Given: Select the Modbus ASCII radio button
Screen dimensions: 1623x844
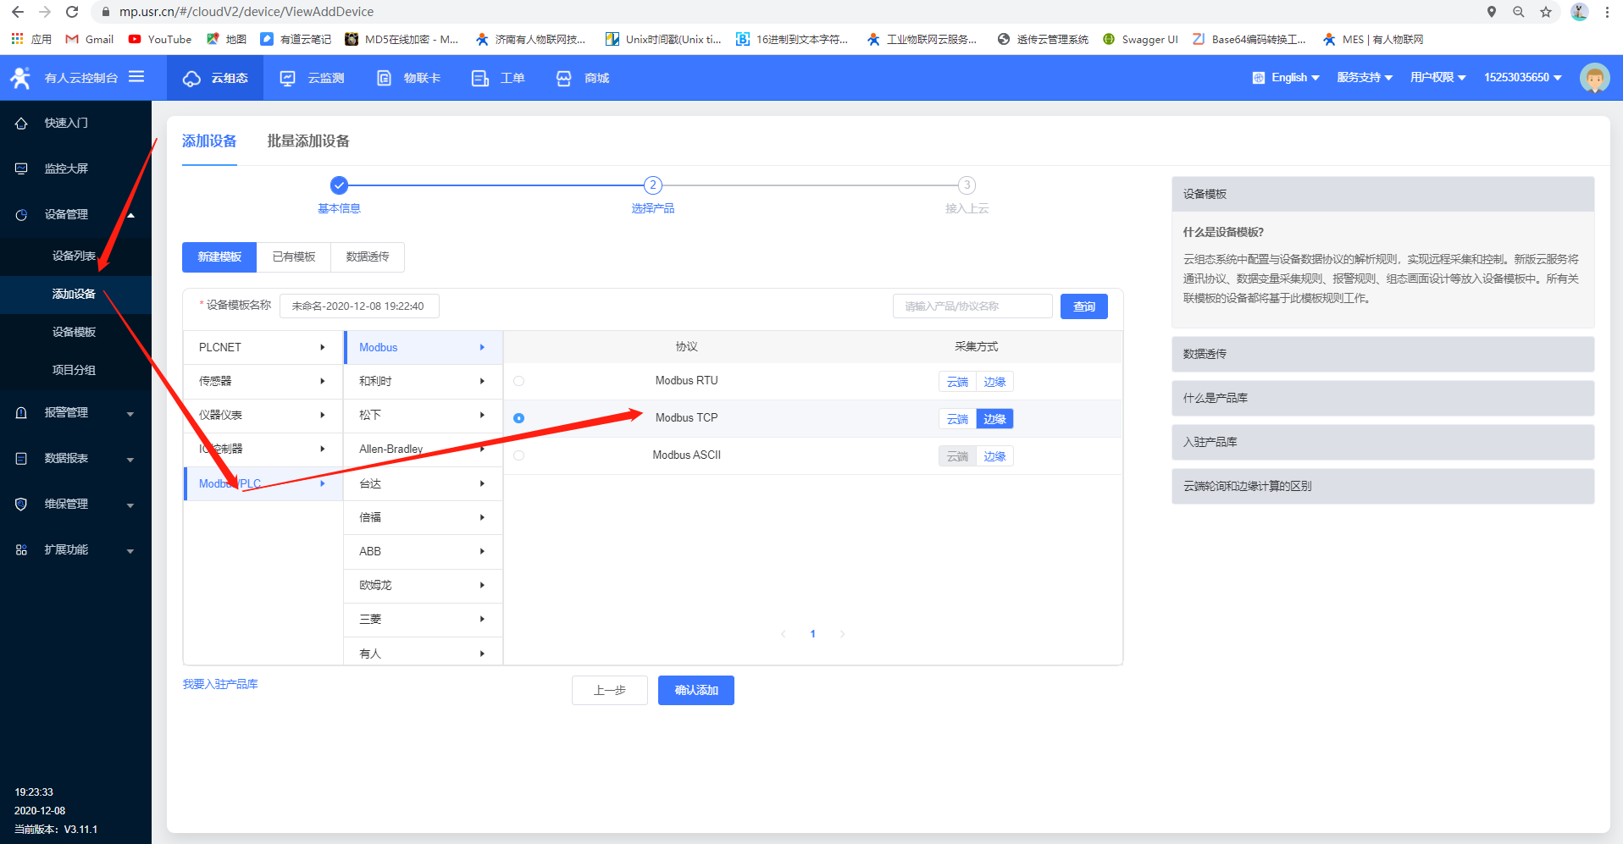Looking at the screenshot, I should pyautogui.click(x=518, y=455).
